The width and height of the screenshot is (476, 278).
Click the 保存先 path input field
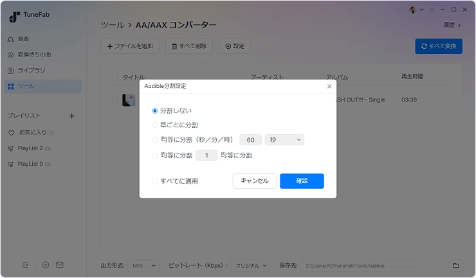pyautogui.click(x=374, y=266)
